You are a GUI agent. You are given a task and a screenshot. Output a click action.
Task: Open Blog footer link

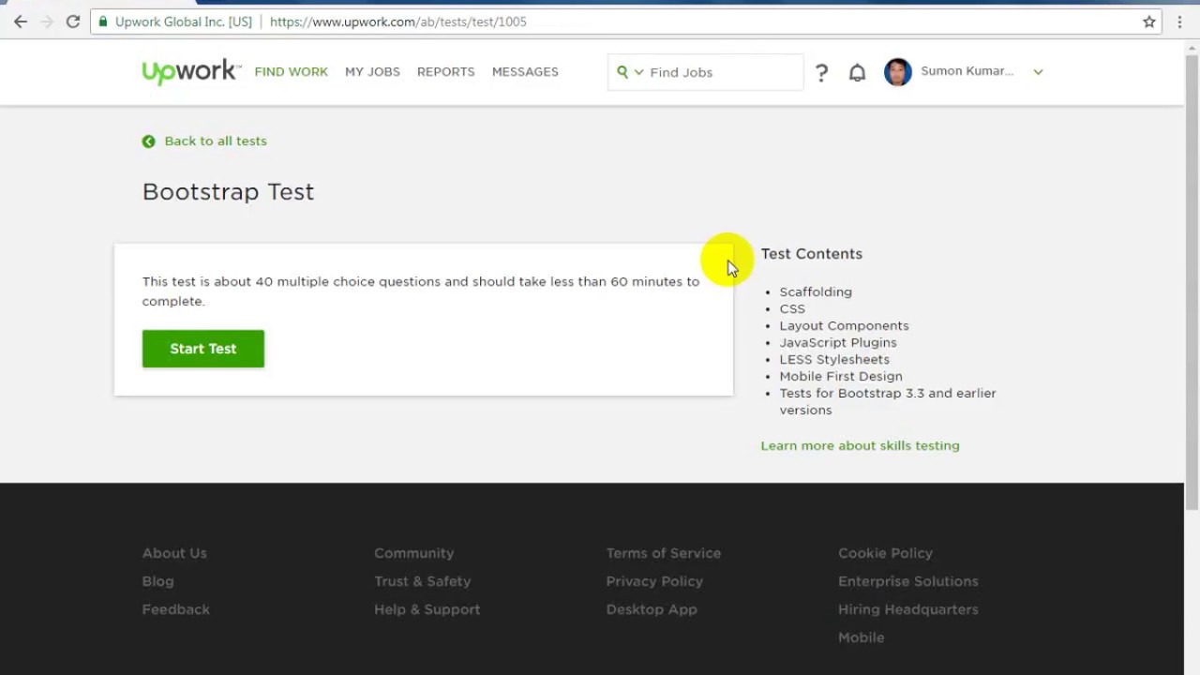point(157,581)
